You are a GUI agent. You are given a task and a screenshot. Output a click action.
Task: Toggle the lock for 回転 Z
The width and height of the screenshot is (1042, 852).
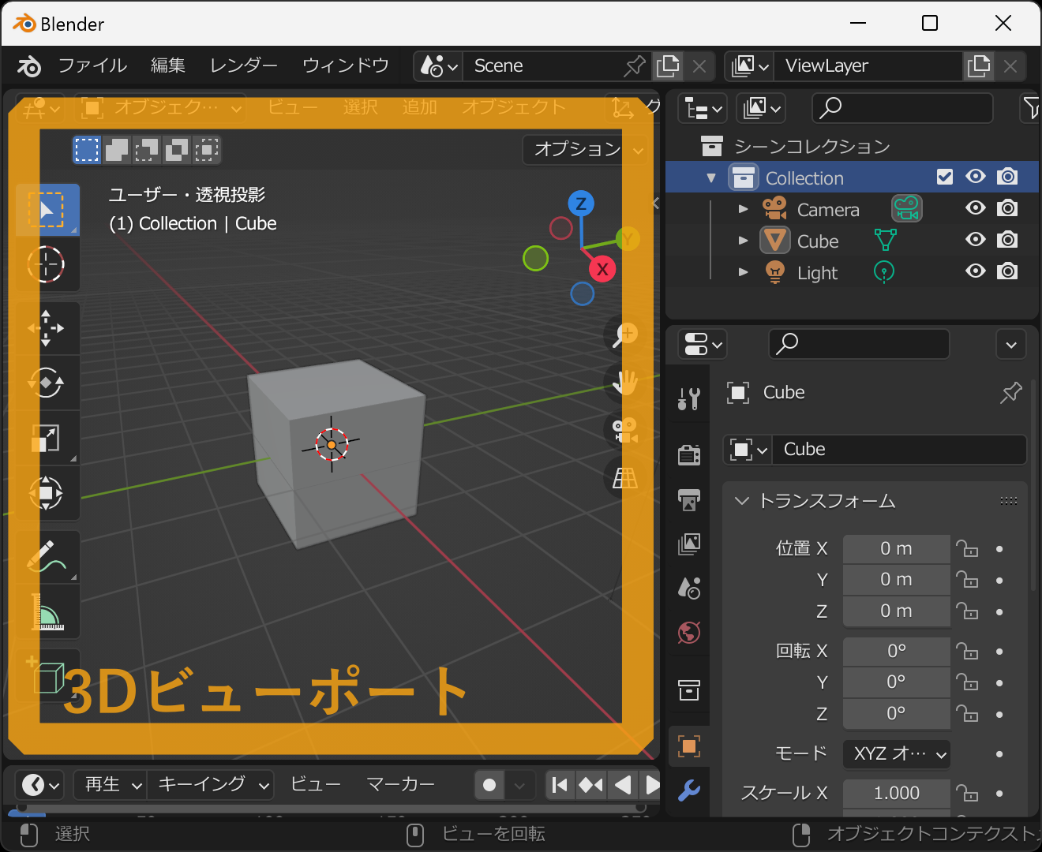coord(967,714)
